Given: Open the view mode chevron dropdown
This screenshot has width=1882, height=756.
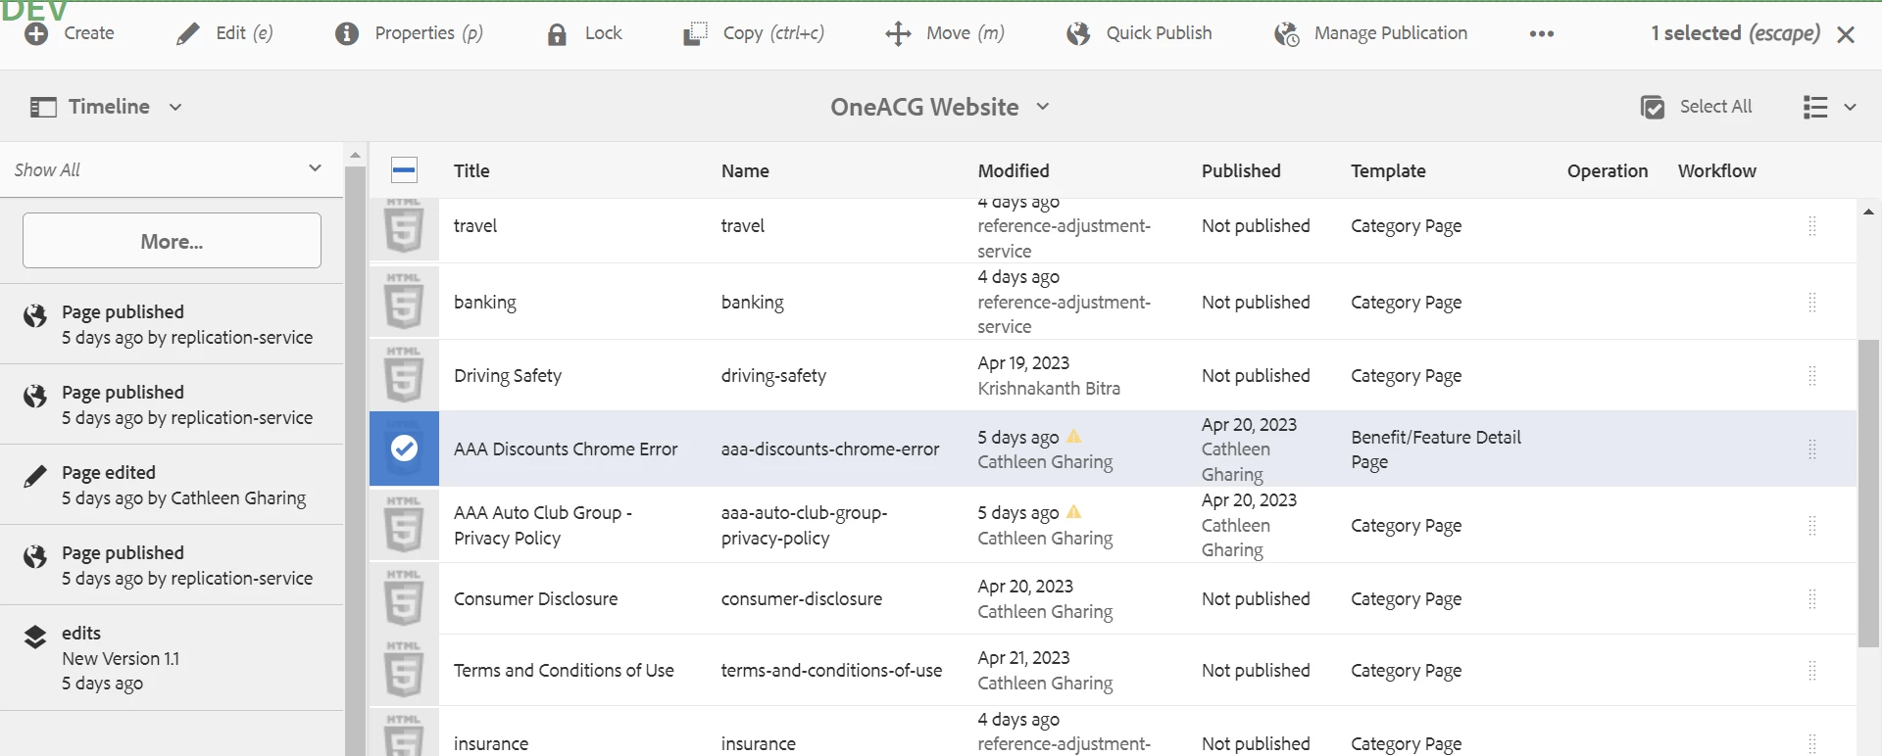Looking at the screenshot, I should point(1850,107).
